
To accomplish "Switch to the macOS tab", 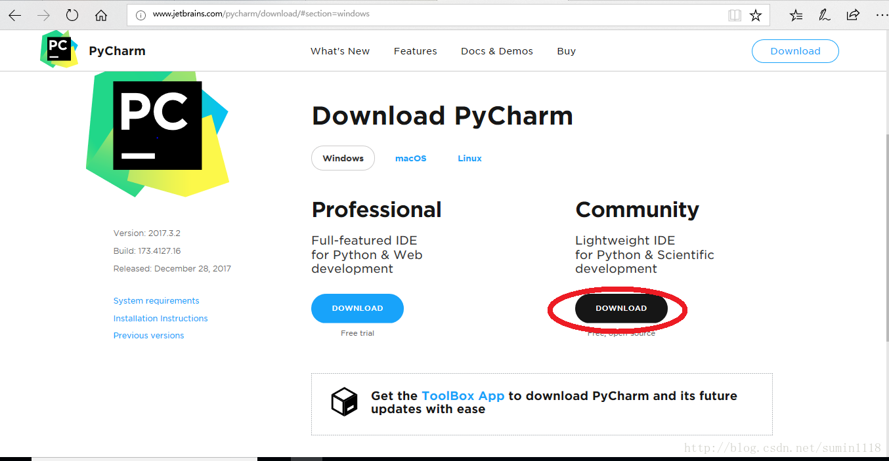I will pos(410,158).
